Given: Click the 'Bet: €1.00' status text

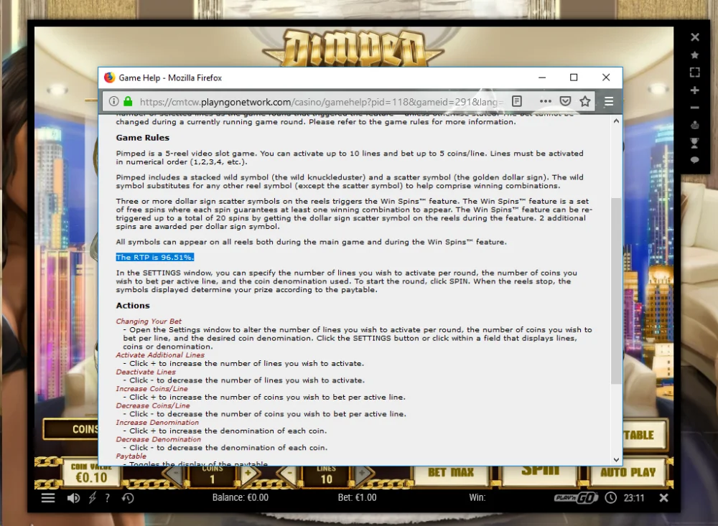Looking at the screenshot, I should tap(357, 497).
